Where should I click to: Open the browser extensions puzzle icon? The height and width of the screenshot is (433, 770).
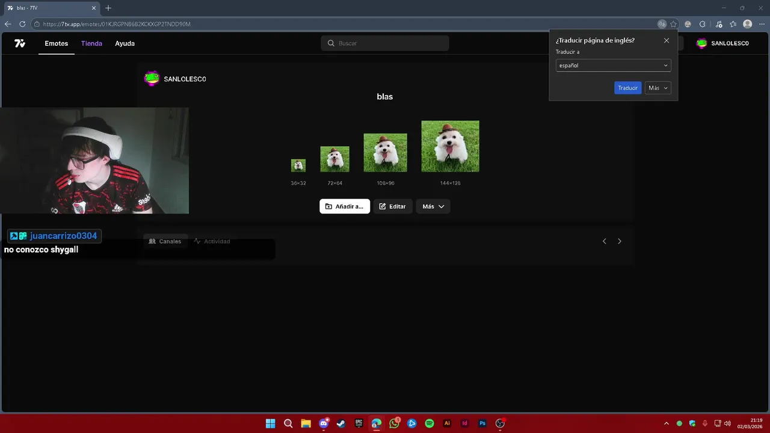click(703, 24)
